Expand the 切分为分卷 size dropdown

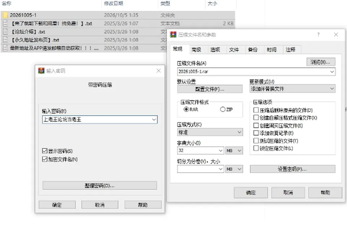pyautogui.click(x=220, y=169)
